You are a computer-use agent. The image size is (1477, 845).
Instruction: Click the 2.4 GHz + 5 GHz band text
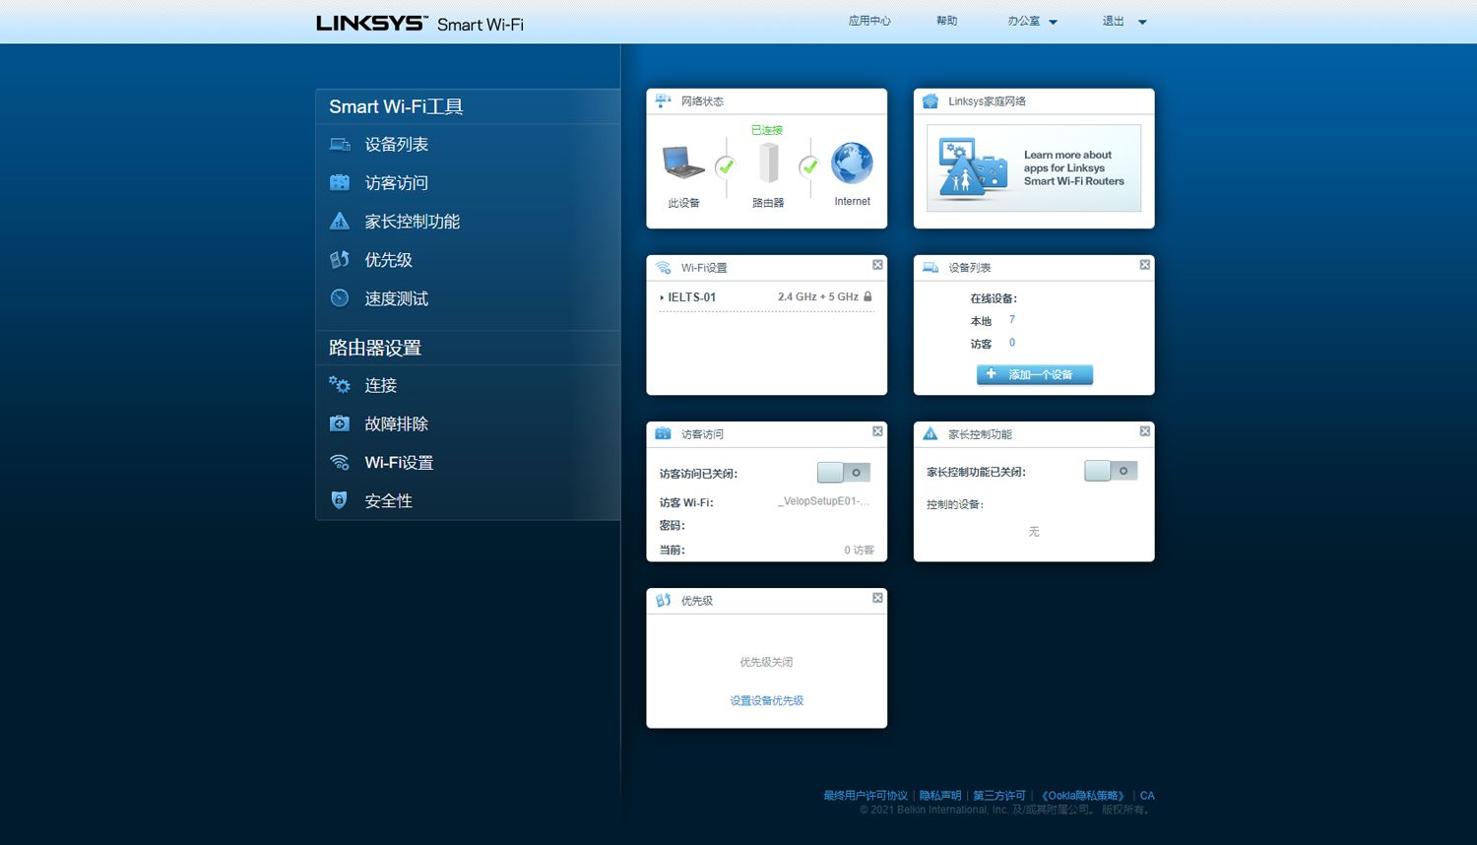pos(818,296)
